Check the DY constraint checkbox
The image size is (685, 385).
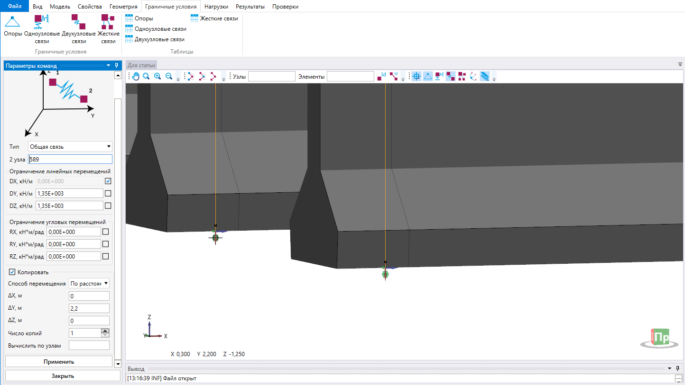(108, 193)
